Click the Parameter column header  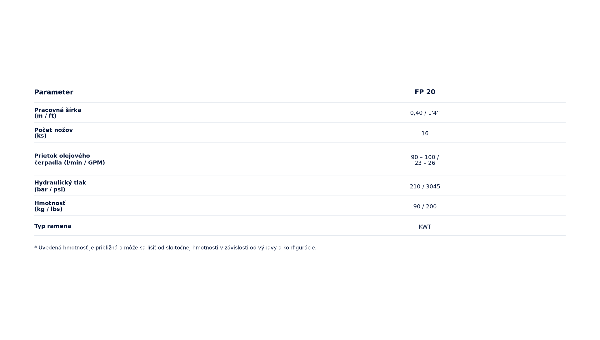(x=54, y=92)
